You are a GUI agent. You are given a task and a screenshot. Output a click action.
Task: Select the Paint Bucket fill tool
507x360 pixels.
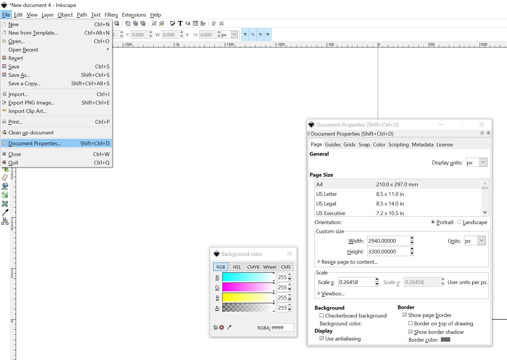pos(5,186)
